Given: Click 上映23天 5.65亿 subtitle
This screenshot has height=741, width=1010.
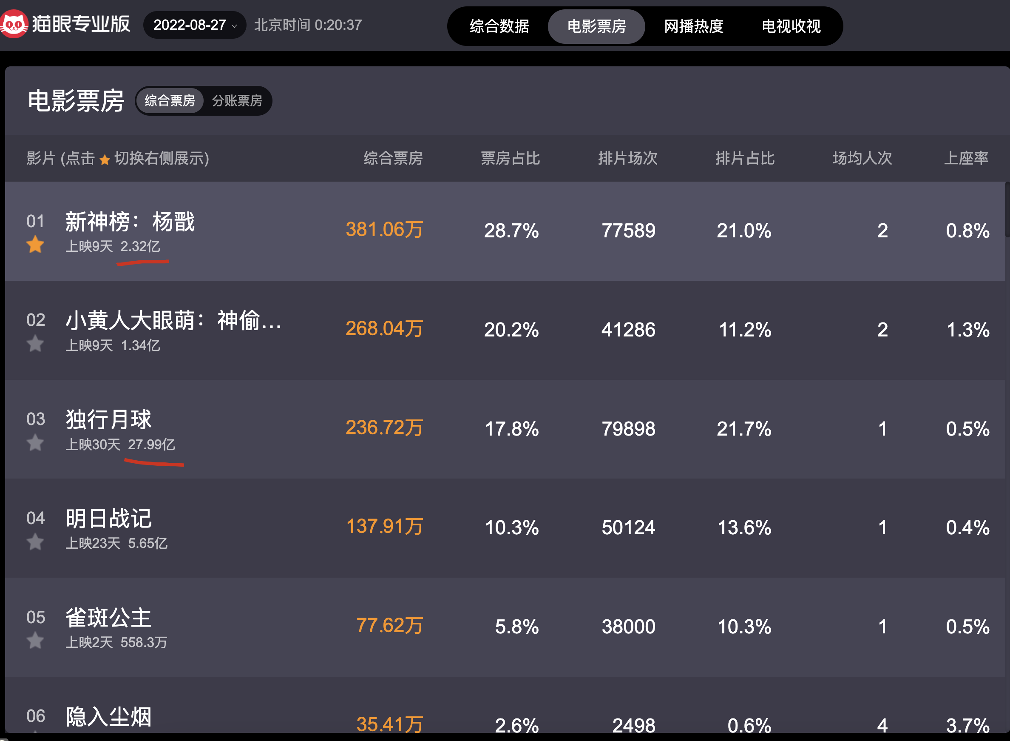Looking at the screenshot, I should point(116,544).
